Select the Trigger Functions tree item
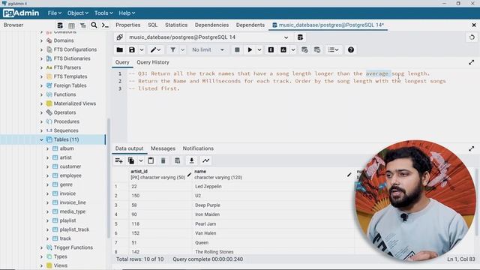 [73, 247]
